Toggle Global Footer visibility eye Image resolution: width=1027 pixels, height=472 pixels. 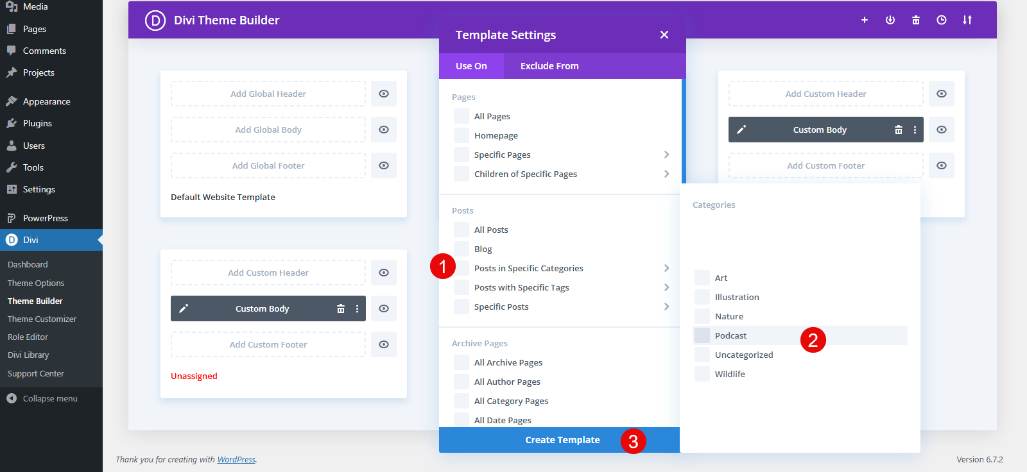click(x=384, y=165)
